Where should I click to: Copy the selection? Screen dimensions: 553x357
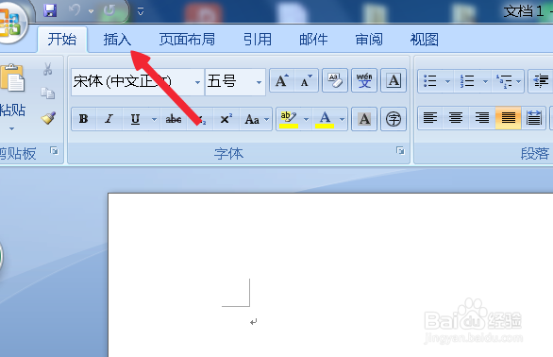[x=47, y=93]
